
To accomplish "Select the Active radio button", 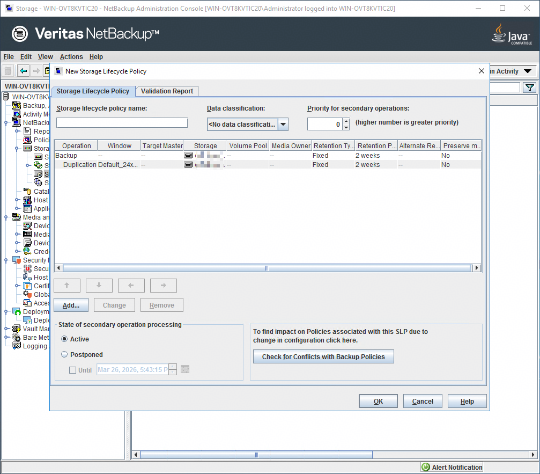I will pos(65,339).
